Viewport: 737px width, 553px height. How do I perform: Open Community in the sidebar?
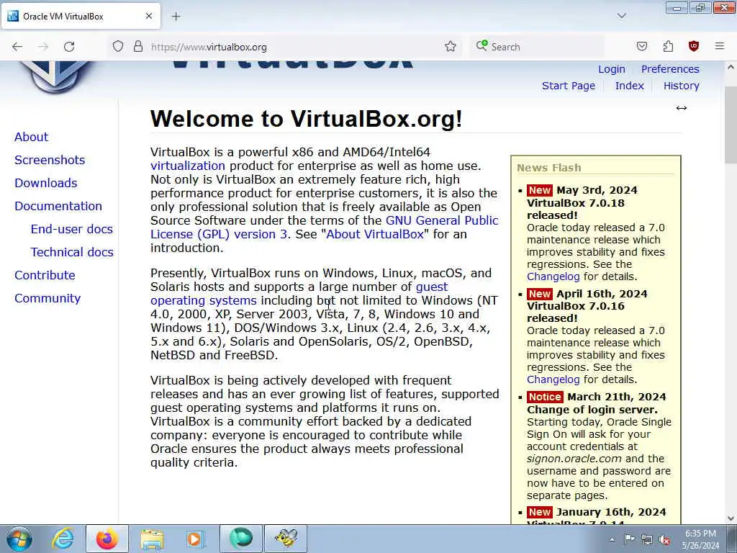point(48,298)
